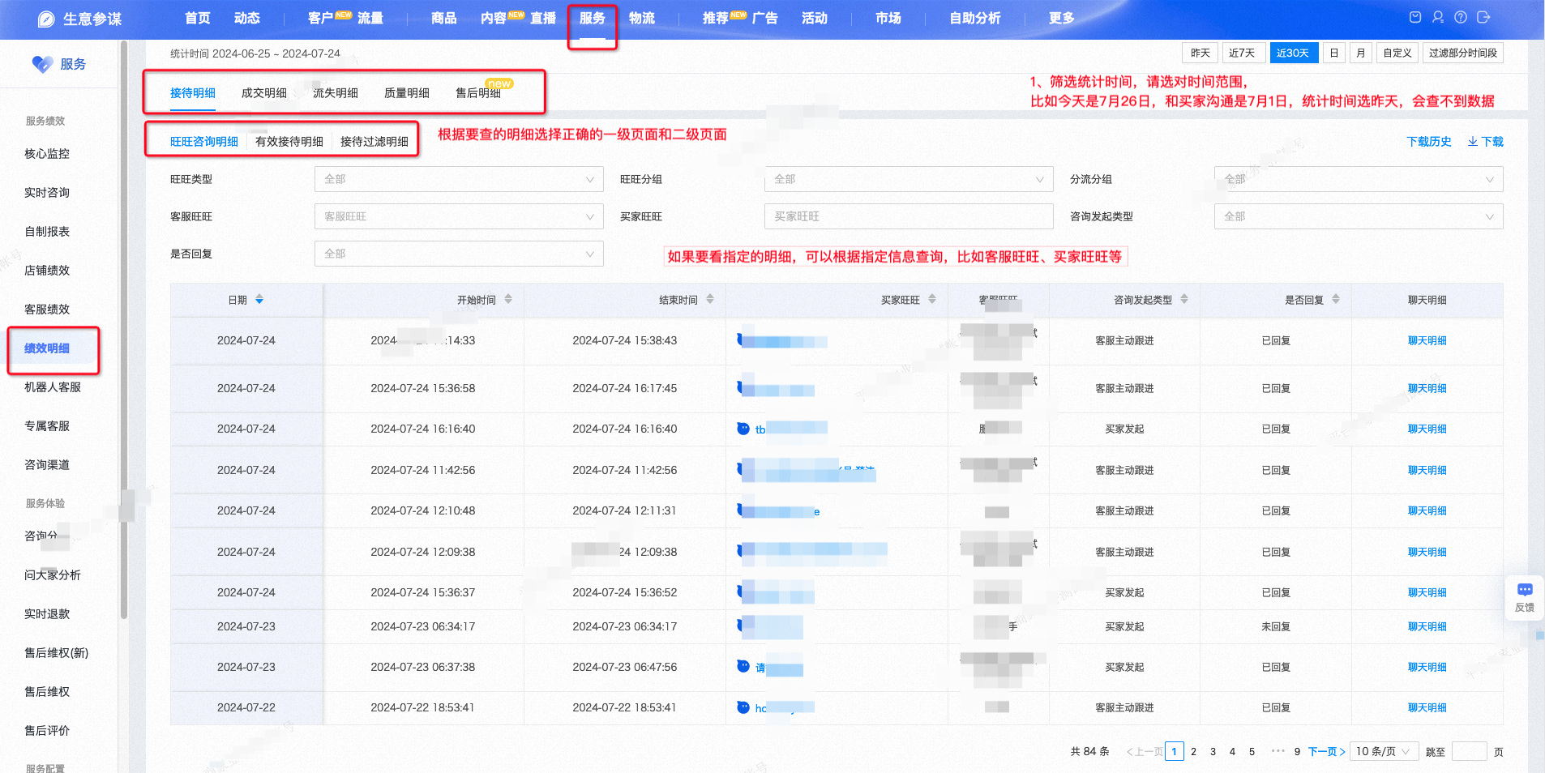Expand the 客服旺旺 dropdown

coord(459,216)
